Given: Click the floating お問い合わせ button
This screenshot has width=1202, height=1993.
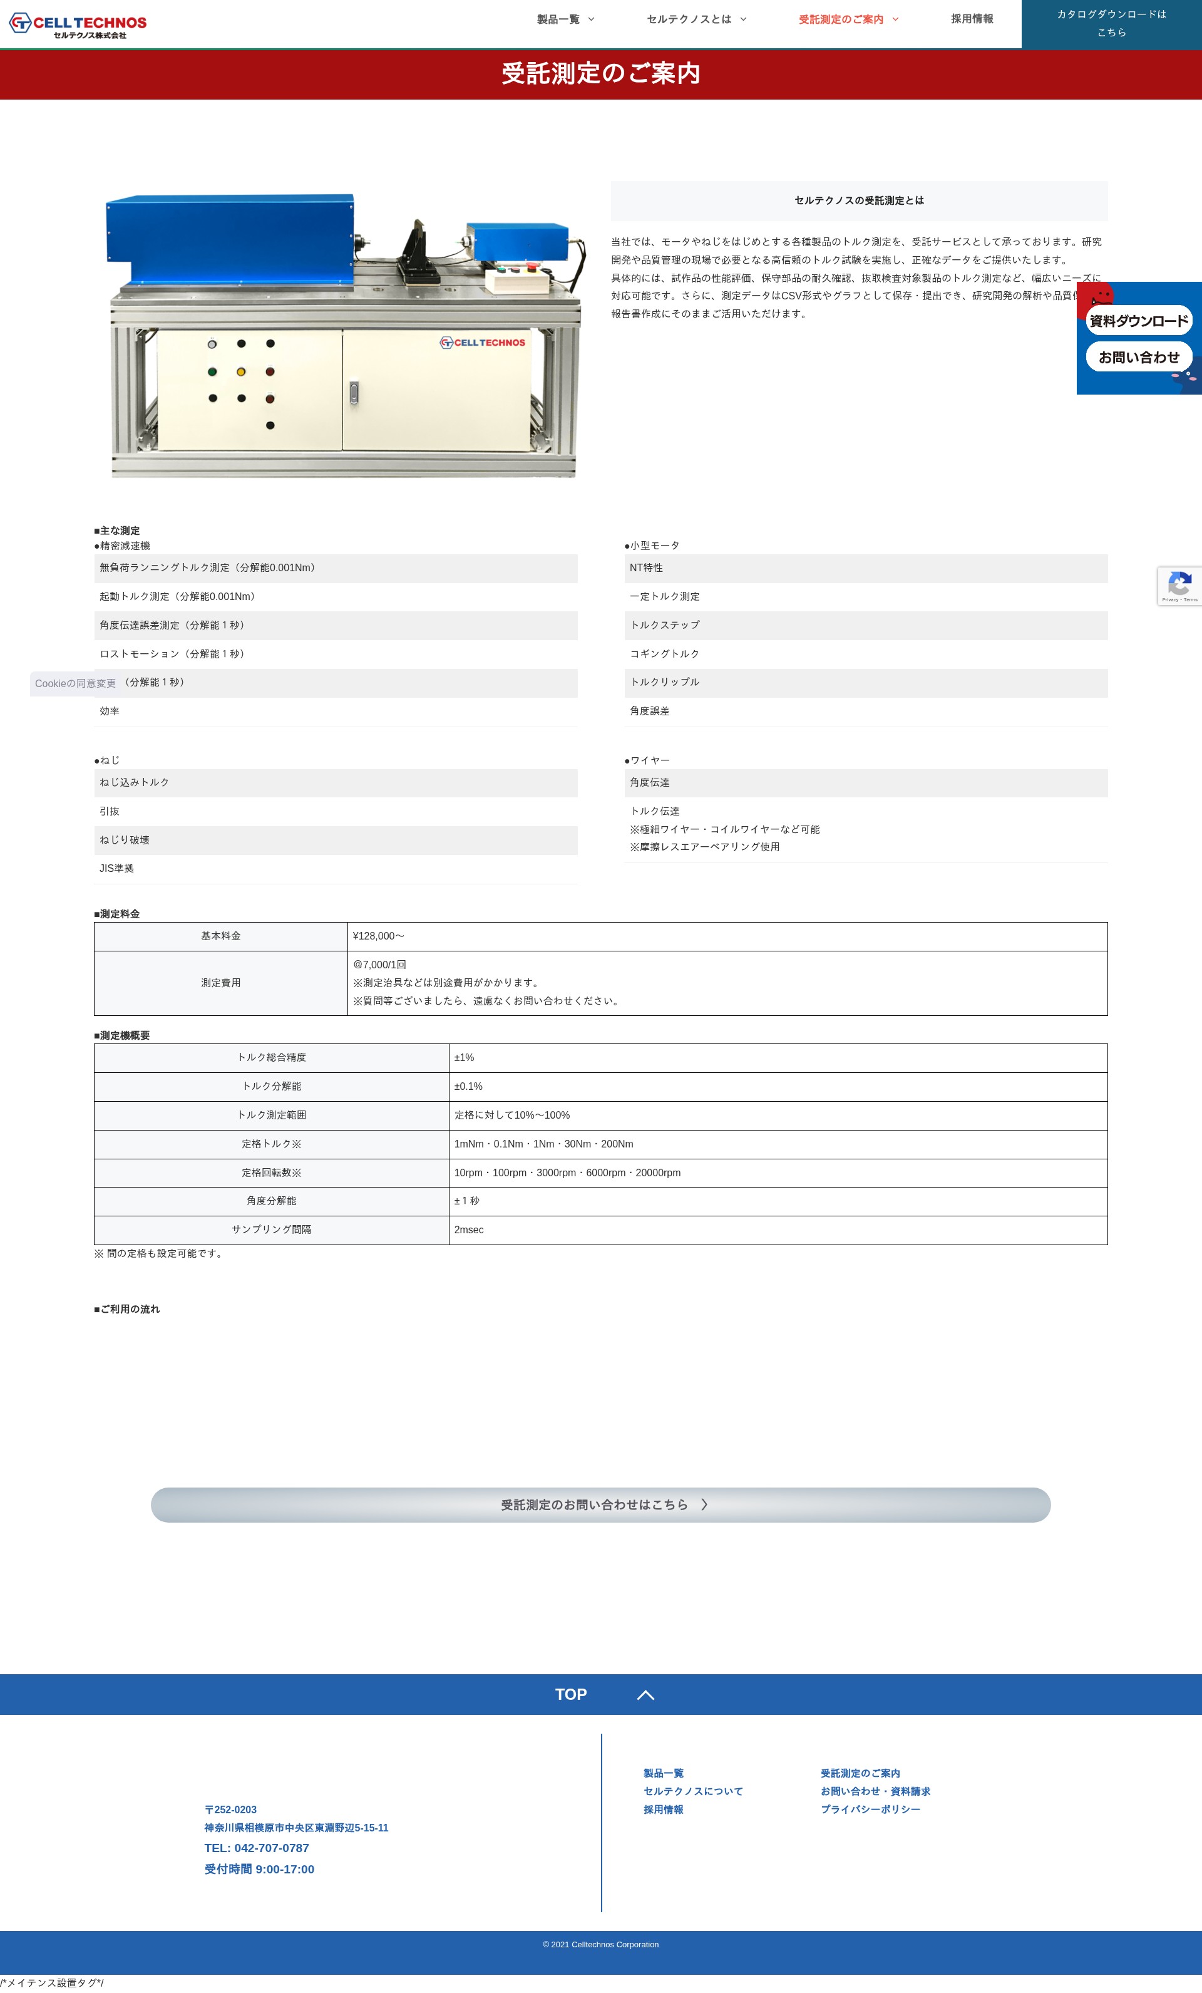Looking at the screenshot, I should [1138, 357].
